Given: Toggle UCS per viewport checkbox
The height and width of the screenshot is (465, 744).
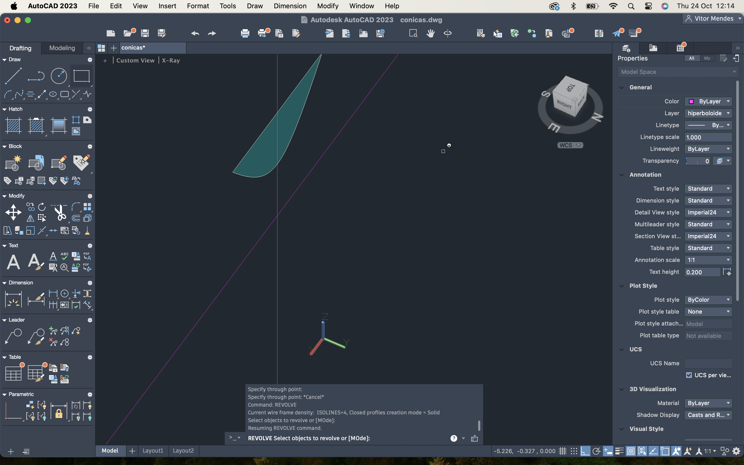Looking at the screenshot, I should click(x=689, y=375).
